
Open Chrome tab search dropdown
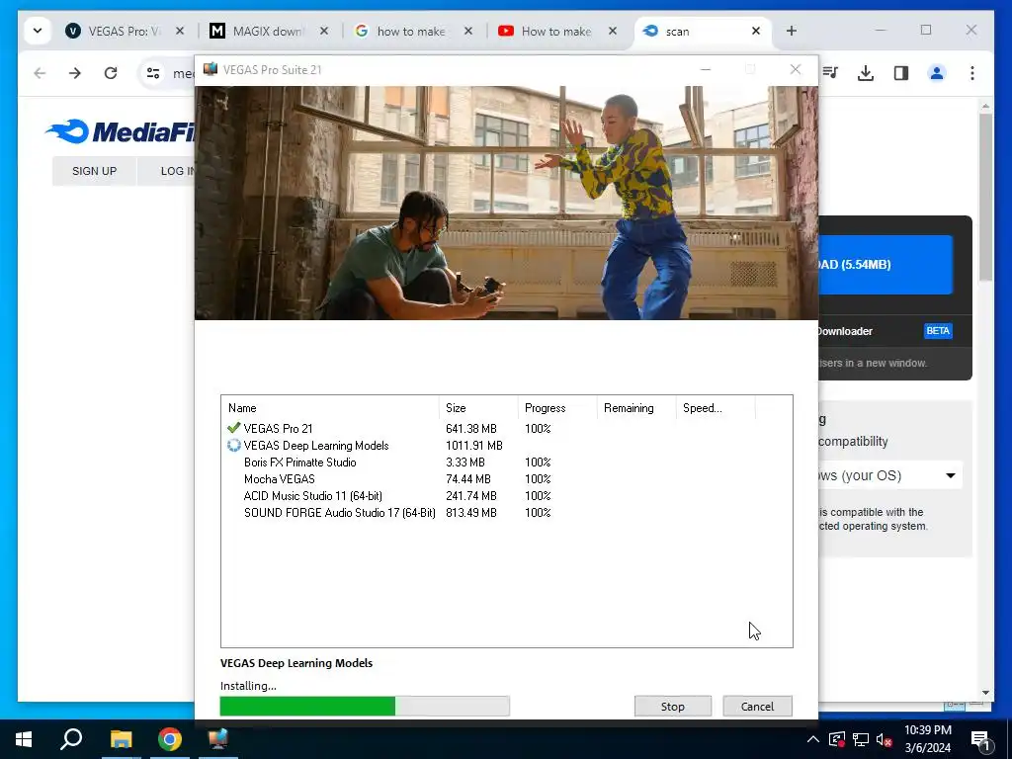38,31
